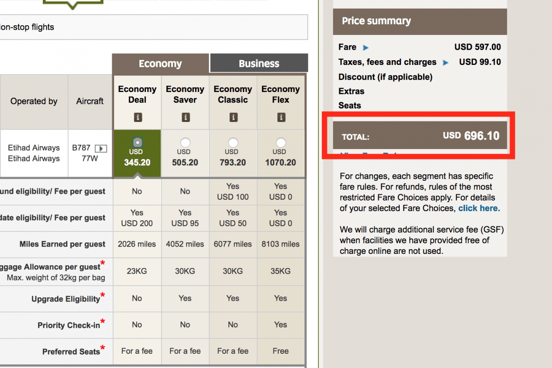
Task: Pick the Economy Flex USD 1070.20 fare
Action: click(x=281, y=143)
